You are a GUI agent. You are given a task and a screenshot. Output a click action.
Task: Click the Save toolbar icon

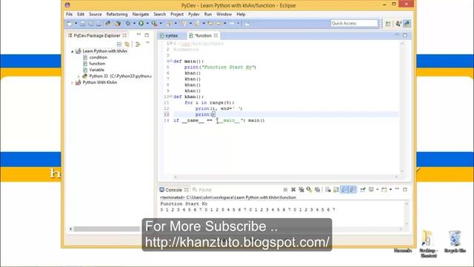pos(82,23)
